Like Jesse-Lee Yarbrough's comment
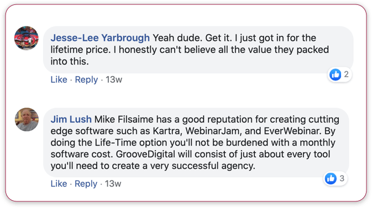Screen dimensions: 372x208 tap(59, 79)
